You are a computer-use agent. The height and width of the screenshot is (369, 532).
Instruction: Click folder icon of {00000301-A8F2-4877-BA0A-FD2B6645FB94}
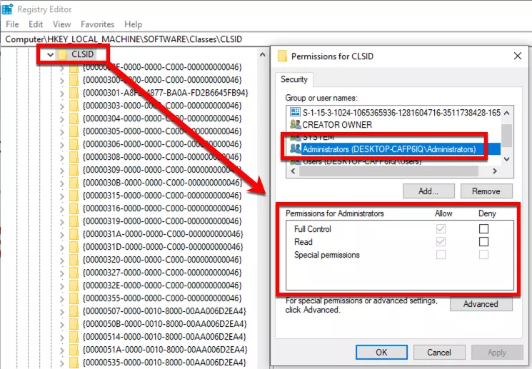pyautogui.click(x=74, y=93)
